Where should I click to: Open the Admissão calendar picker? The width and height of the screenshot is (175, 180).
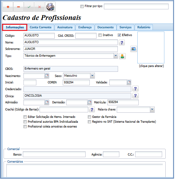click(47, 103)
